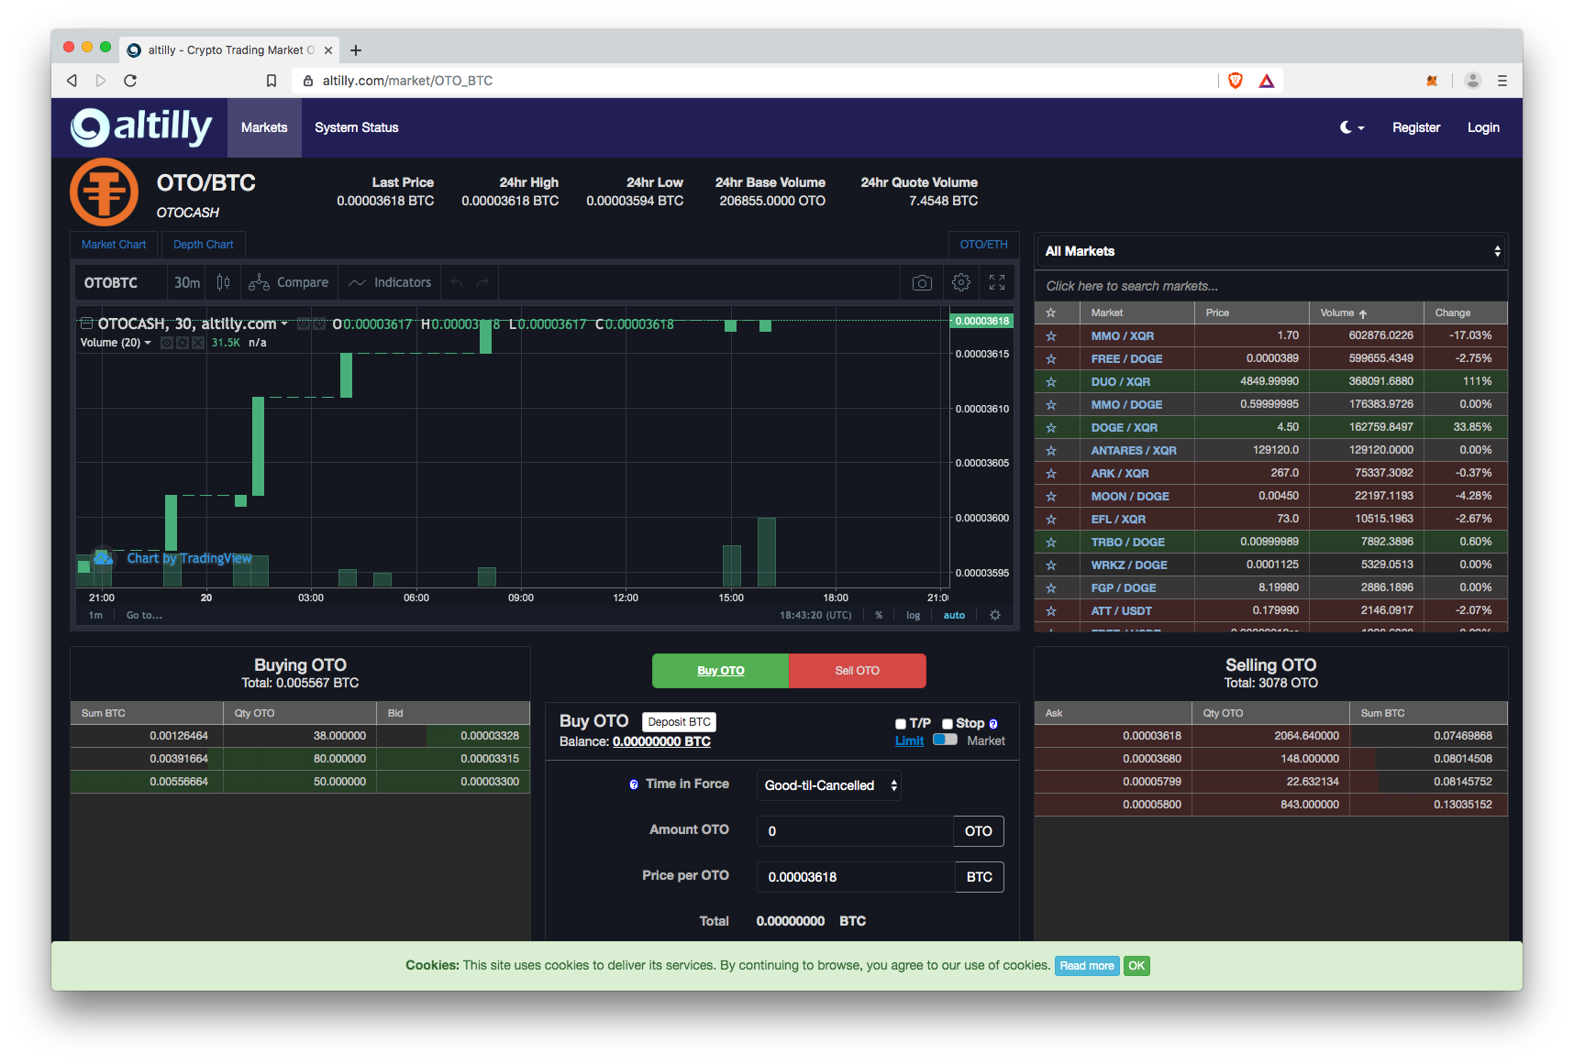Click the Login link
The image size is (1574, 1064).
1482,127
